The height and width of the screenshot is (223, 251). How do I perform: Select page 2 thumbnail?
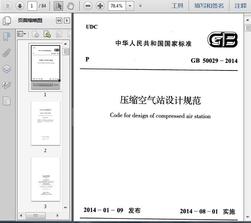point(45,123)
